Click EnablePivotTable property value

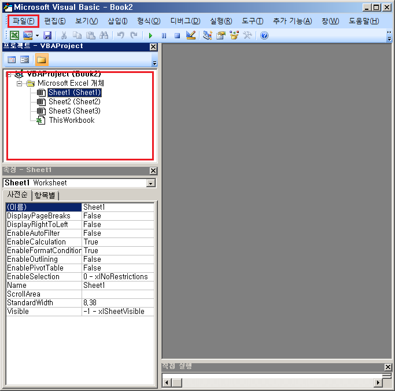pos(118,268)
